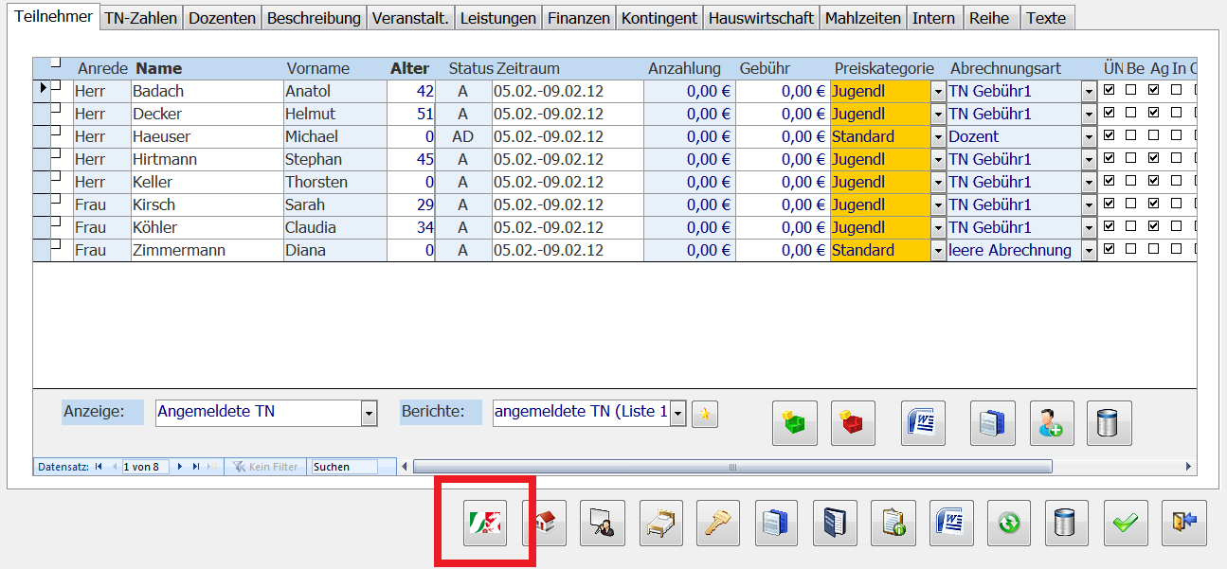
Task: Open the Abrechnungsart dropdown in Haeuser's row
Action: (1089, 137)
